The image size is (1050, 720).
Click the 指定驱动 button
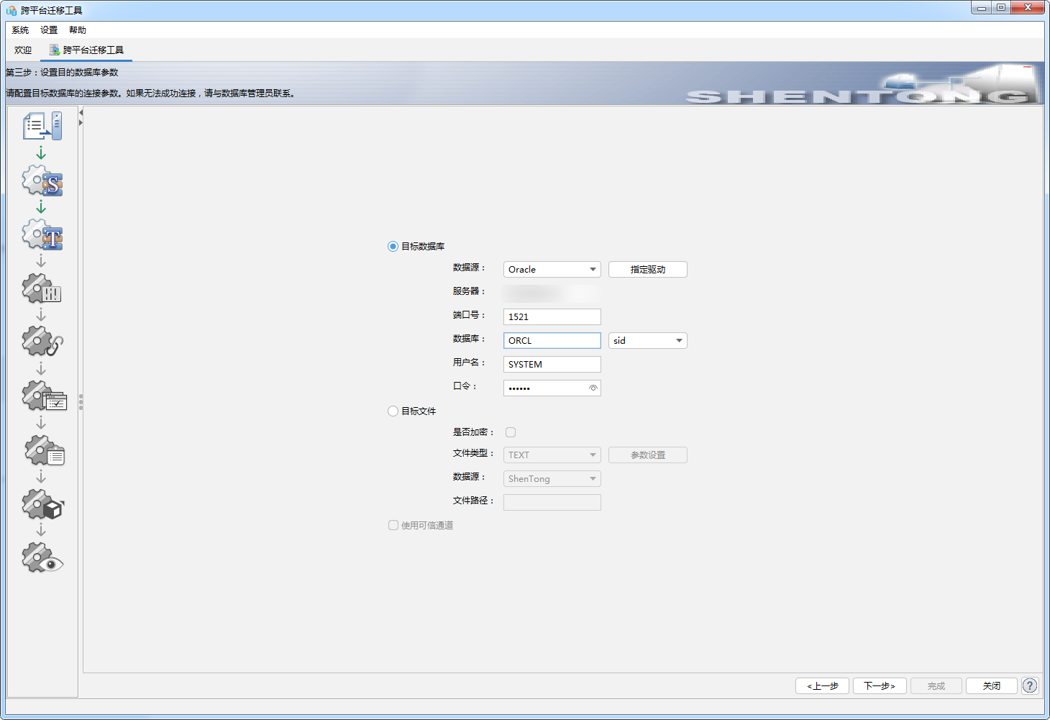647,270
